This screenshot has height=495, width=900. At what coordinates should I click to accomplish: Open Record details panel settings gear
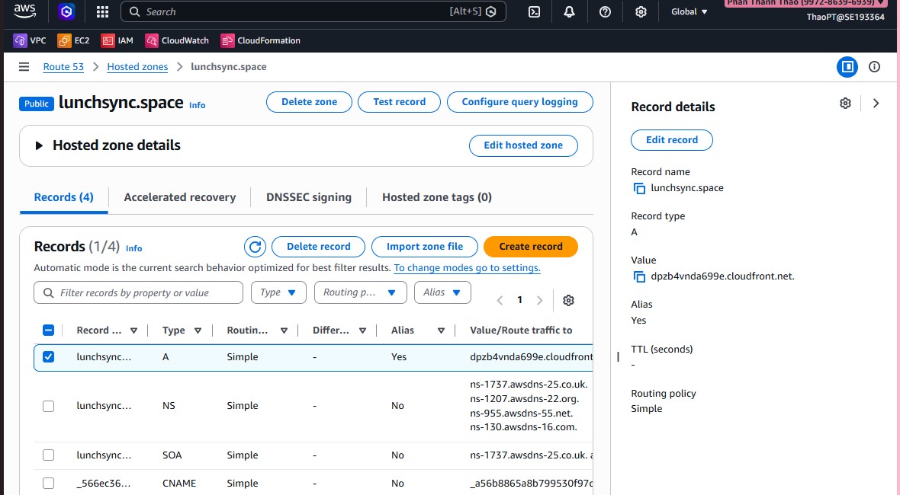point(845,104)
